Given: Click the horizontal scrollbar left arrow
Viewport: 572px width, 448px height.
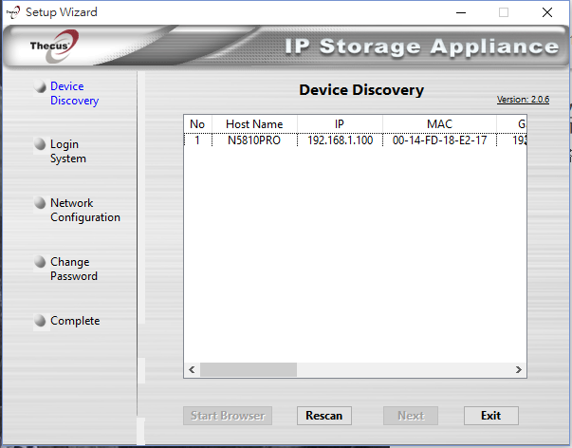Looking at the screenshot, I should pyautogui.click(x=192, y=369).
